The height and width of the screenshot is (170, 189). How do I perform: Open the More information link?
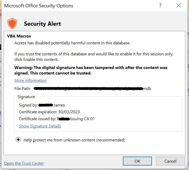point(30,80)
